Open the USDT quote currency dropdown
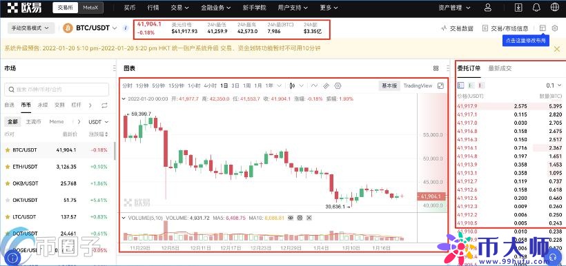 [99, 122]
